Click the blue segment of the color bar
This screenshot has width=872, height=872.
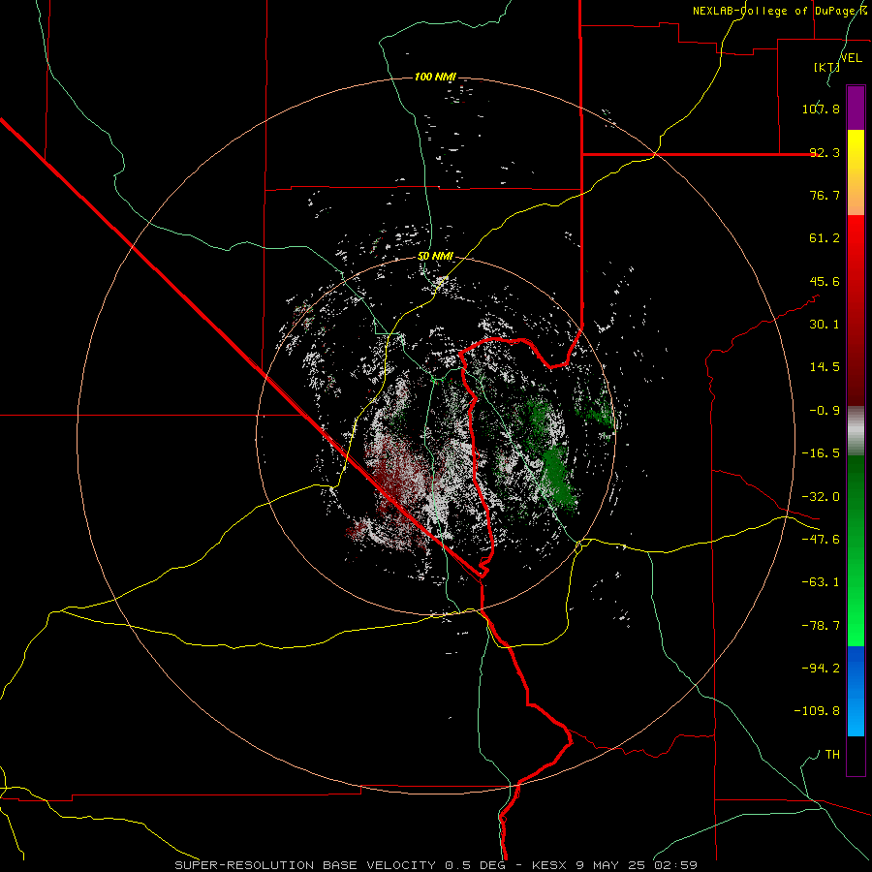pyautogui.click(x=856, y=691)
